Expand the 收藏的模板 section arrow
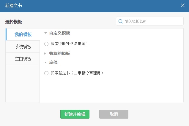 pos(45,54)
